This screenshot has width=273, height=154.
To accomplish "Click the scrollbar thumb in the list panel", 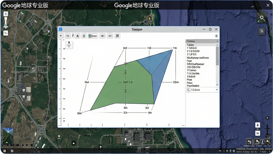I will [217, 56].
